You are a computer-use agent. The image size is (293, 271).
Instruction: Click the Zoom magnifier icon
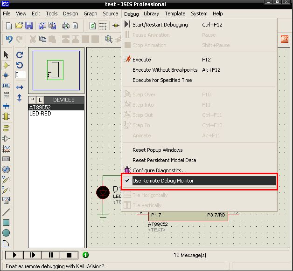(x=108, y=39)
